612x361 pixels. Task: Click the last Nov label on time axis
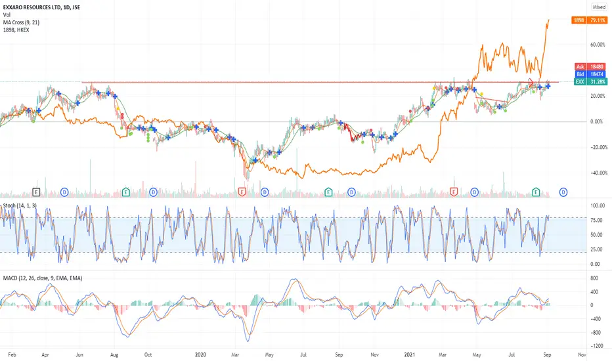tap(582, 354)
